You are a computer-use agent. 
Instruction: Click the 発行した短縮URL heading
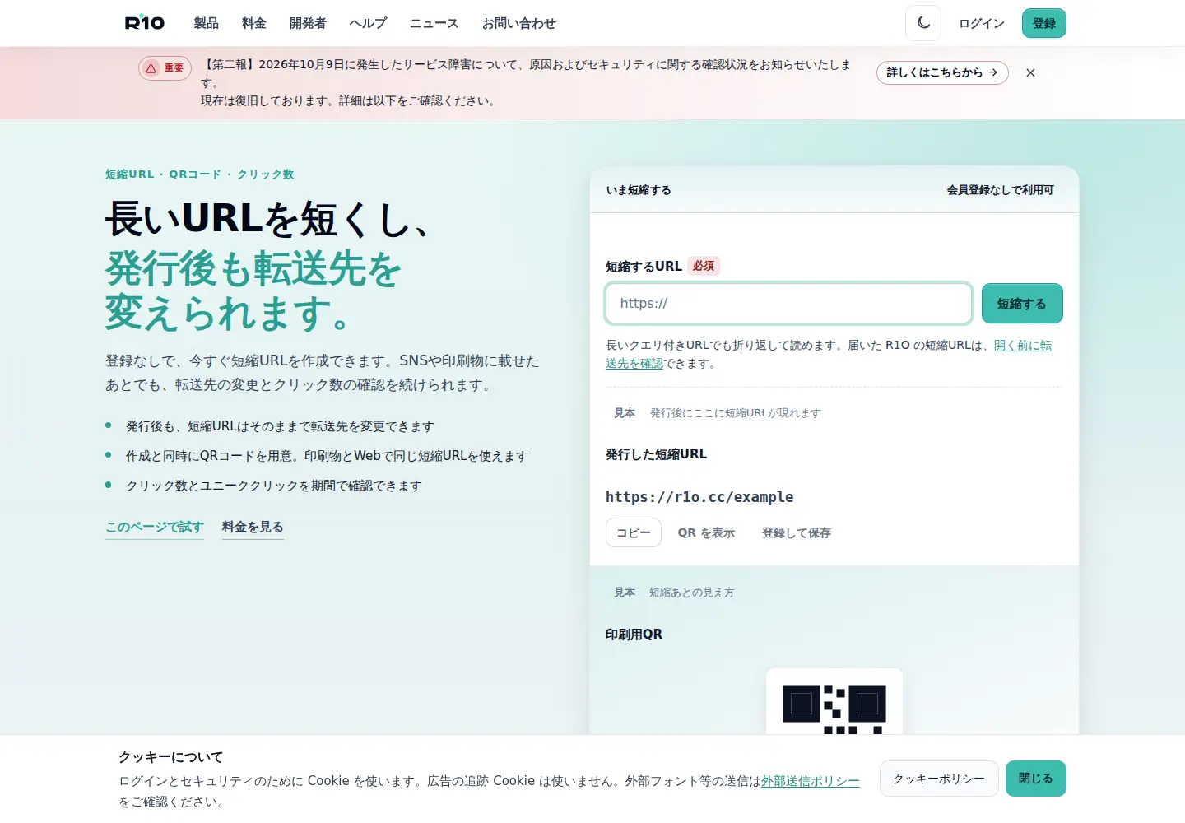pos(656,454)
